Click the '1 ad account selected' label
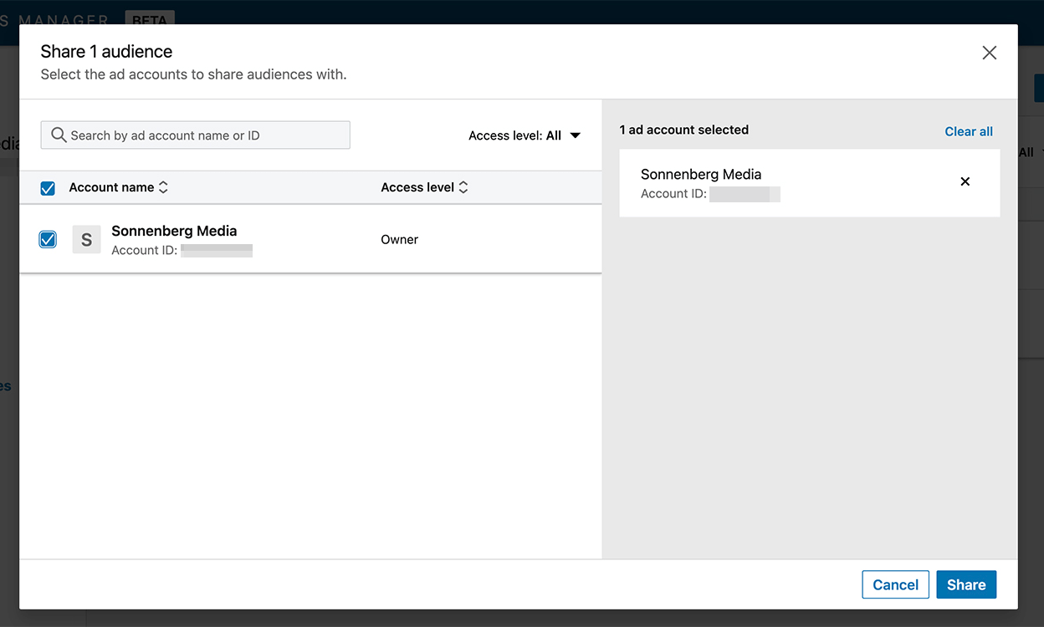 tap(684, 130)
